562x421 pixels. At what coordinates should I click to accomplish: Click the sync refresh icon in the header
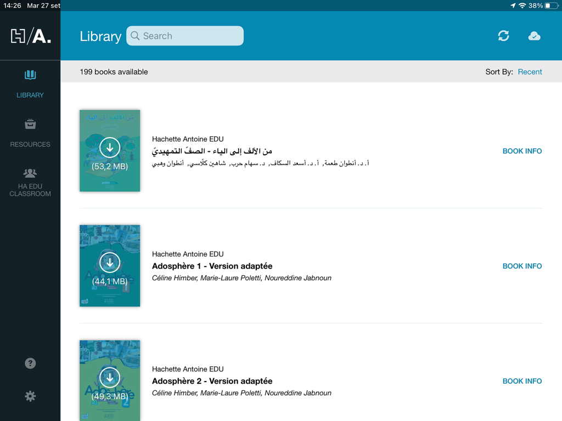503,36
